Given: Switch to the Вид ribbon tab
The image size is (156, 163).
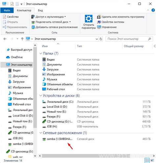Looking at the screenshot, I should (40, 10).
